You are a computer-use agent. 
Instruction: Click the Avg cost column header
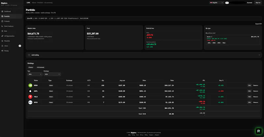click(122, 80)
